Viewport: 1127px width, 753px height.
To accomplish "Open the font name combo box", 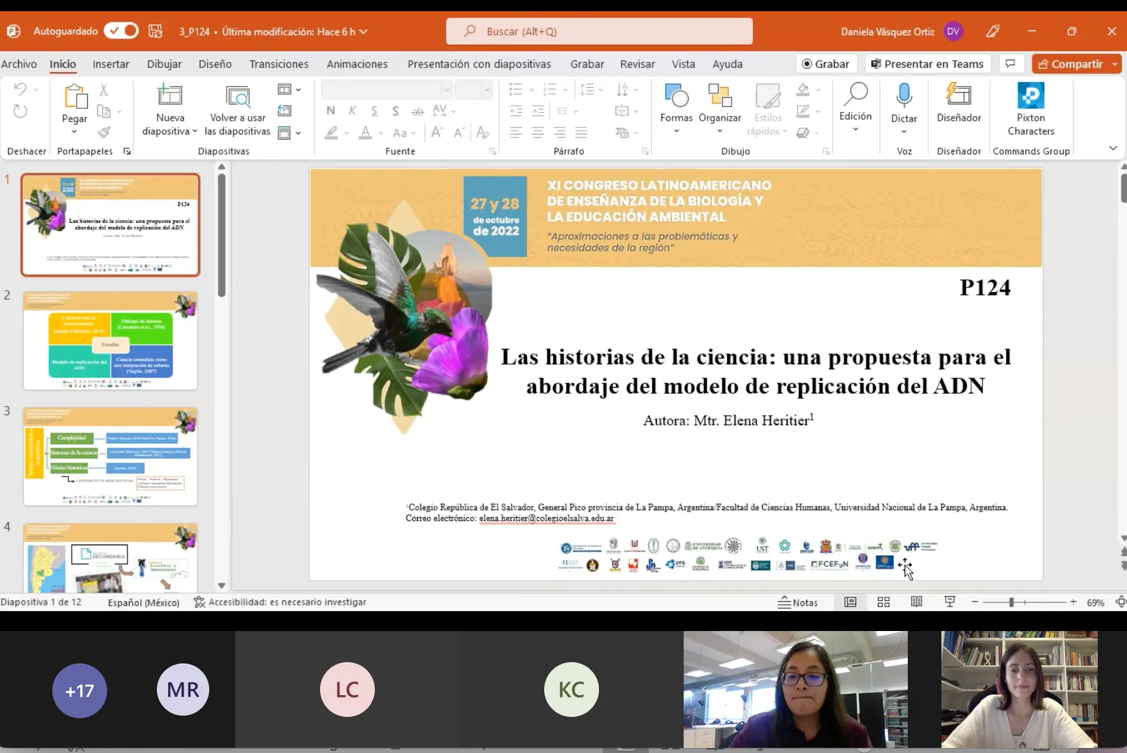I will coord(386,90).
